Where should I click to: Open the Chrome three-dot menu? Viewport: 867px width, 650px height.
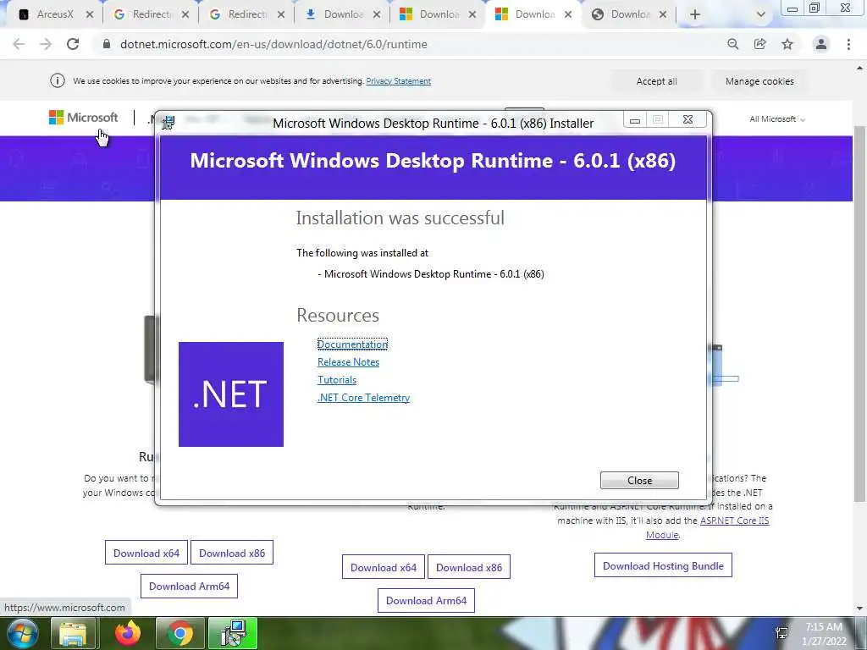coord(848,44)
